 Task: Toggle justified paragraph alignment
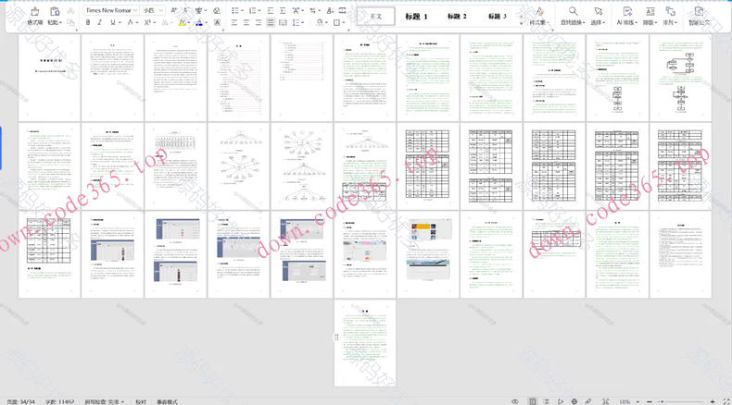coord(270,22)
